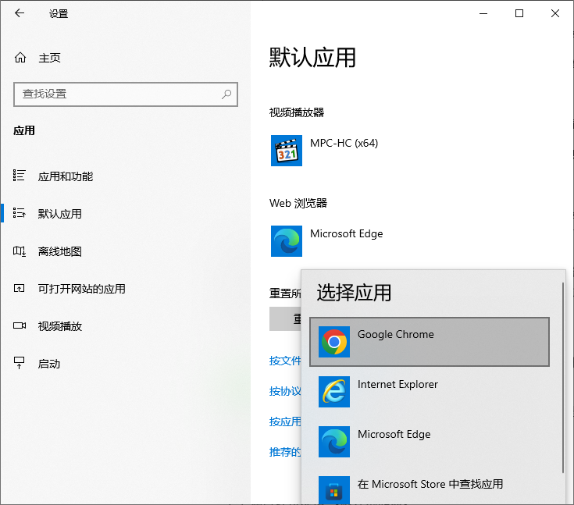Screen dimensions: 574x505
Task: Click the Microsoft Store icon
Action: click(x=334, y=490)
